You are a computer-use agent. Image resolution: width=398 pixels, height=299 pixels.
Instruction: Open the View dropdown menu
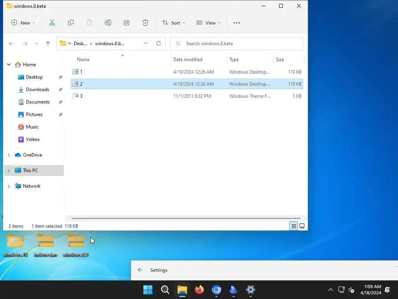tap(208, 23)
